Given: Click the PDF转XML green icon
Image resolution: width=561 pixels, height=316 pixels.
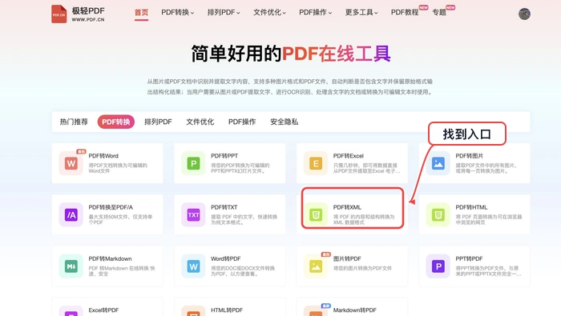Looking at the screenshot, I should pyautogui.click(x=316, y=214).
